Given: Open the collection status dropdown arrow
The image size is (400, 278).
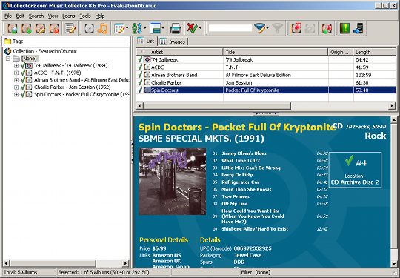Looking at the screenshot, I should coord(200,28).
